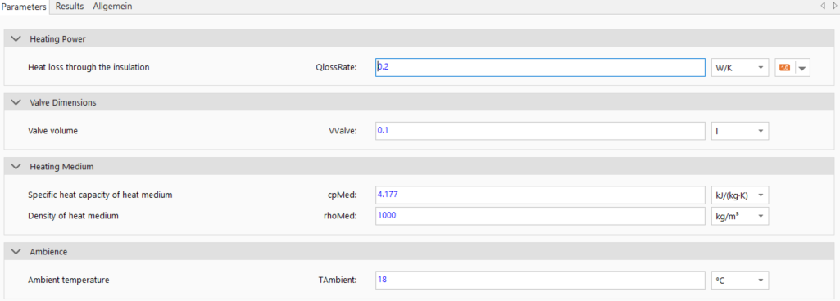Click the 'Density of heat medium' label
The image size is (840, 301).
point(73,216)
